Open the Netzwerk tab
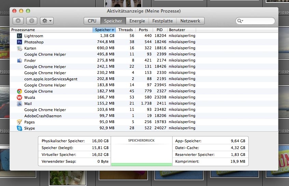Screen dimensions: 289x186 coord(190,21)
